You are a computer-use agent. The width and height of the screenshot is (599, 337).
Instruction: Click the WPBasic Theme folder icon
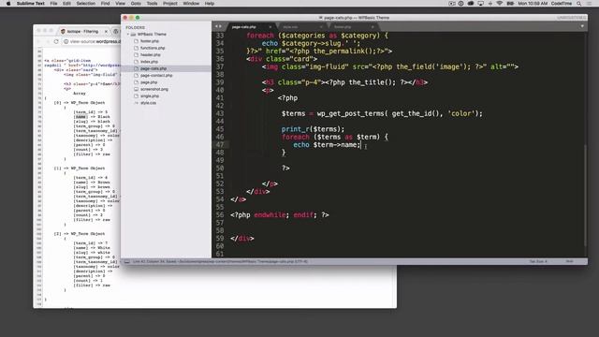133,34
